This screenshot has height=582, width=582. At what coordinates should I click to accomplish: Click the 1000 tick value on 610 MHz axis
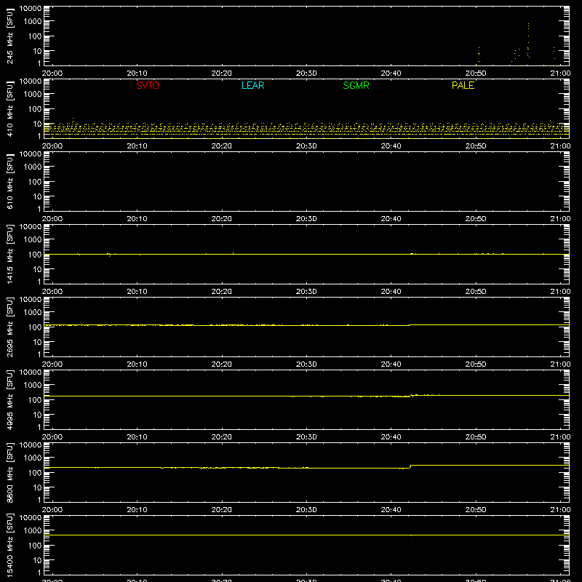tap(33, 167)
